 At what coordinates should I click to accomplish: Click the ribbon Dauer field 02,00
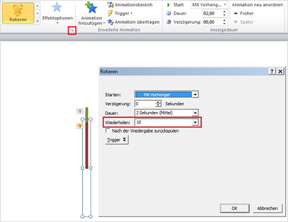(x=212, y=13)
